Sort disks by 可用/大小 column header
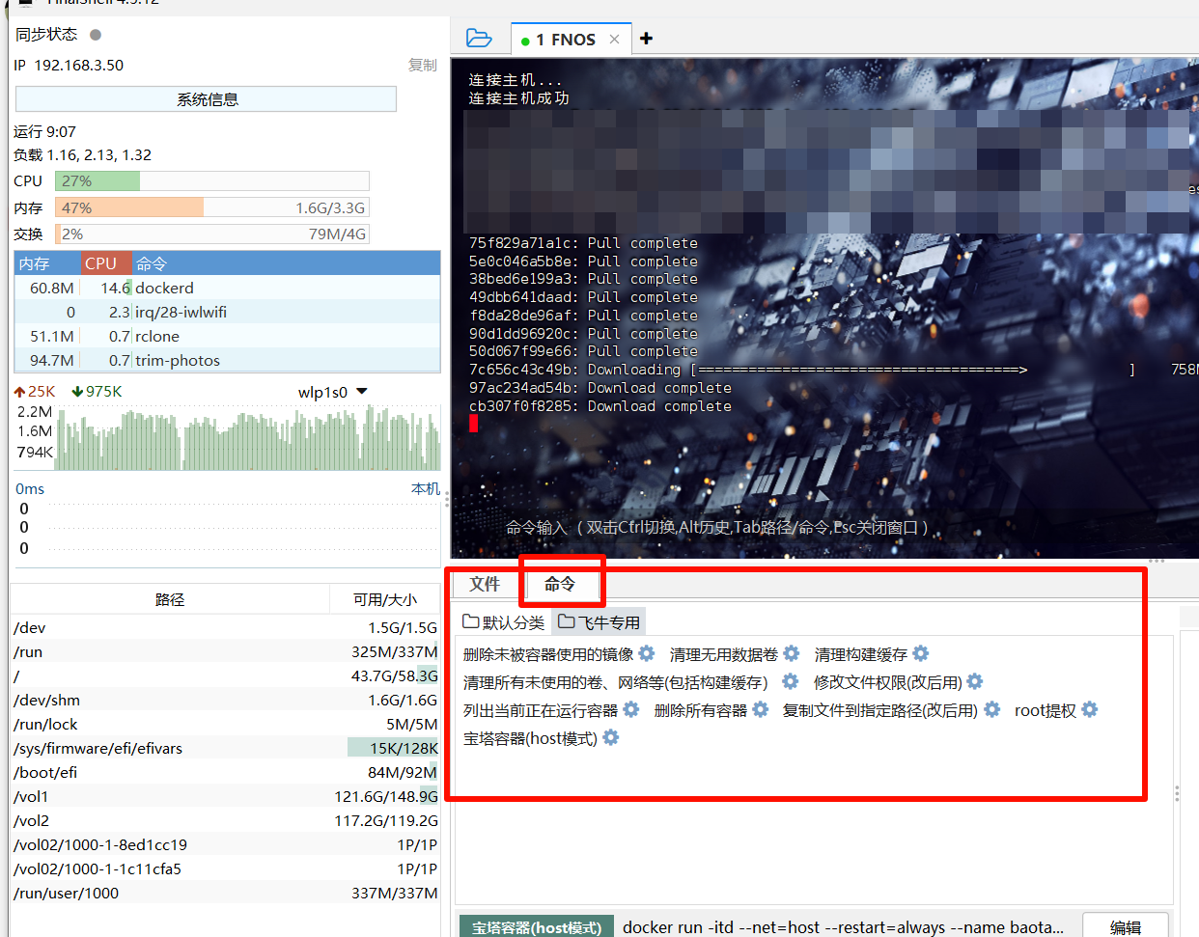Image resolution: width=1199 pixels, height=937 pixels. point(385,599)
